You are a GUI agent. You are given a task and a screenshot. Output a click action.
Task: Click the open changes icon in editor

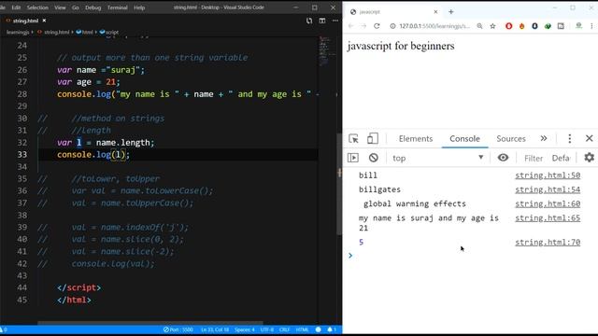(309, 21)
